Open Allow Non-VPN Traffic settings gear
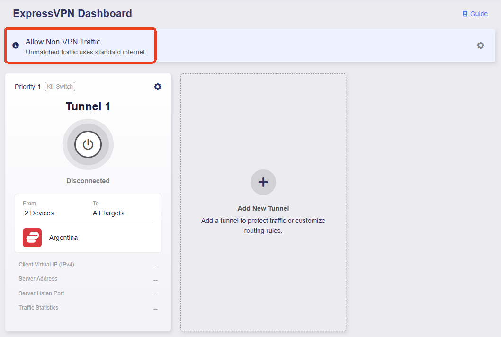Viewport: 501px width, 337px height. [481, 45]
